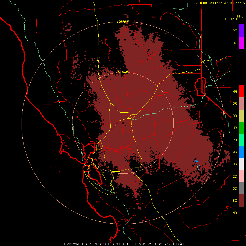The height and width of the screenshot is (246, 246).
Task: Click the 'BD' legend label
Action: click(235, 116)
